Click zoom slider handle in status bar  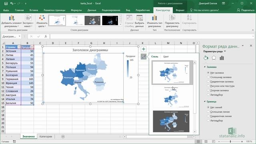point(230,141)
